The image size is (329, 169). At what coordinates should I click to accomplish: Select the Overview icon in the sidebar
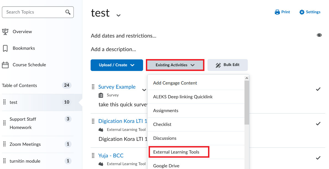(x=5, y=31)
